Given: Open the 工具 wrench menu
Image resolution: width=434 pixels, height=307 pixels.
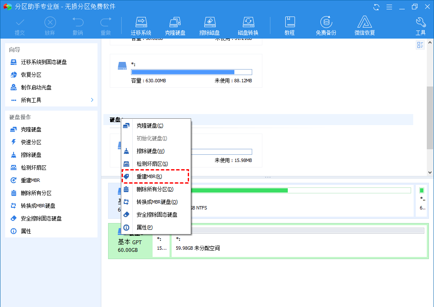Looking at the screenshot, I should tap(420, 25).
